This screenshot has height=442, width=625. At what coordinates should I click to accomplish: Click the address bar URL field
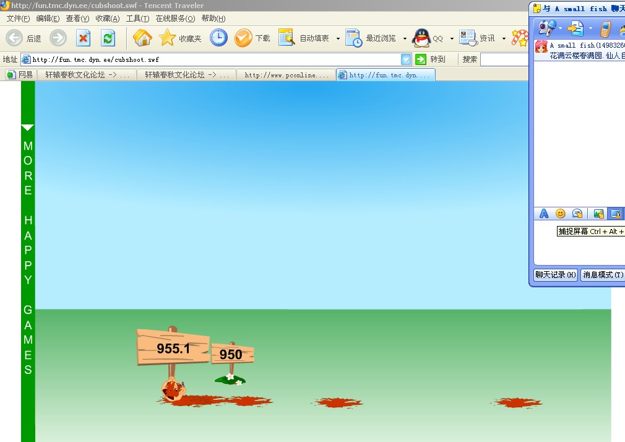[210, 59]
